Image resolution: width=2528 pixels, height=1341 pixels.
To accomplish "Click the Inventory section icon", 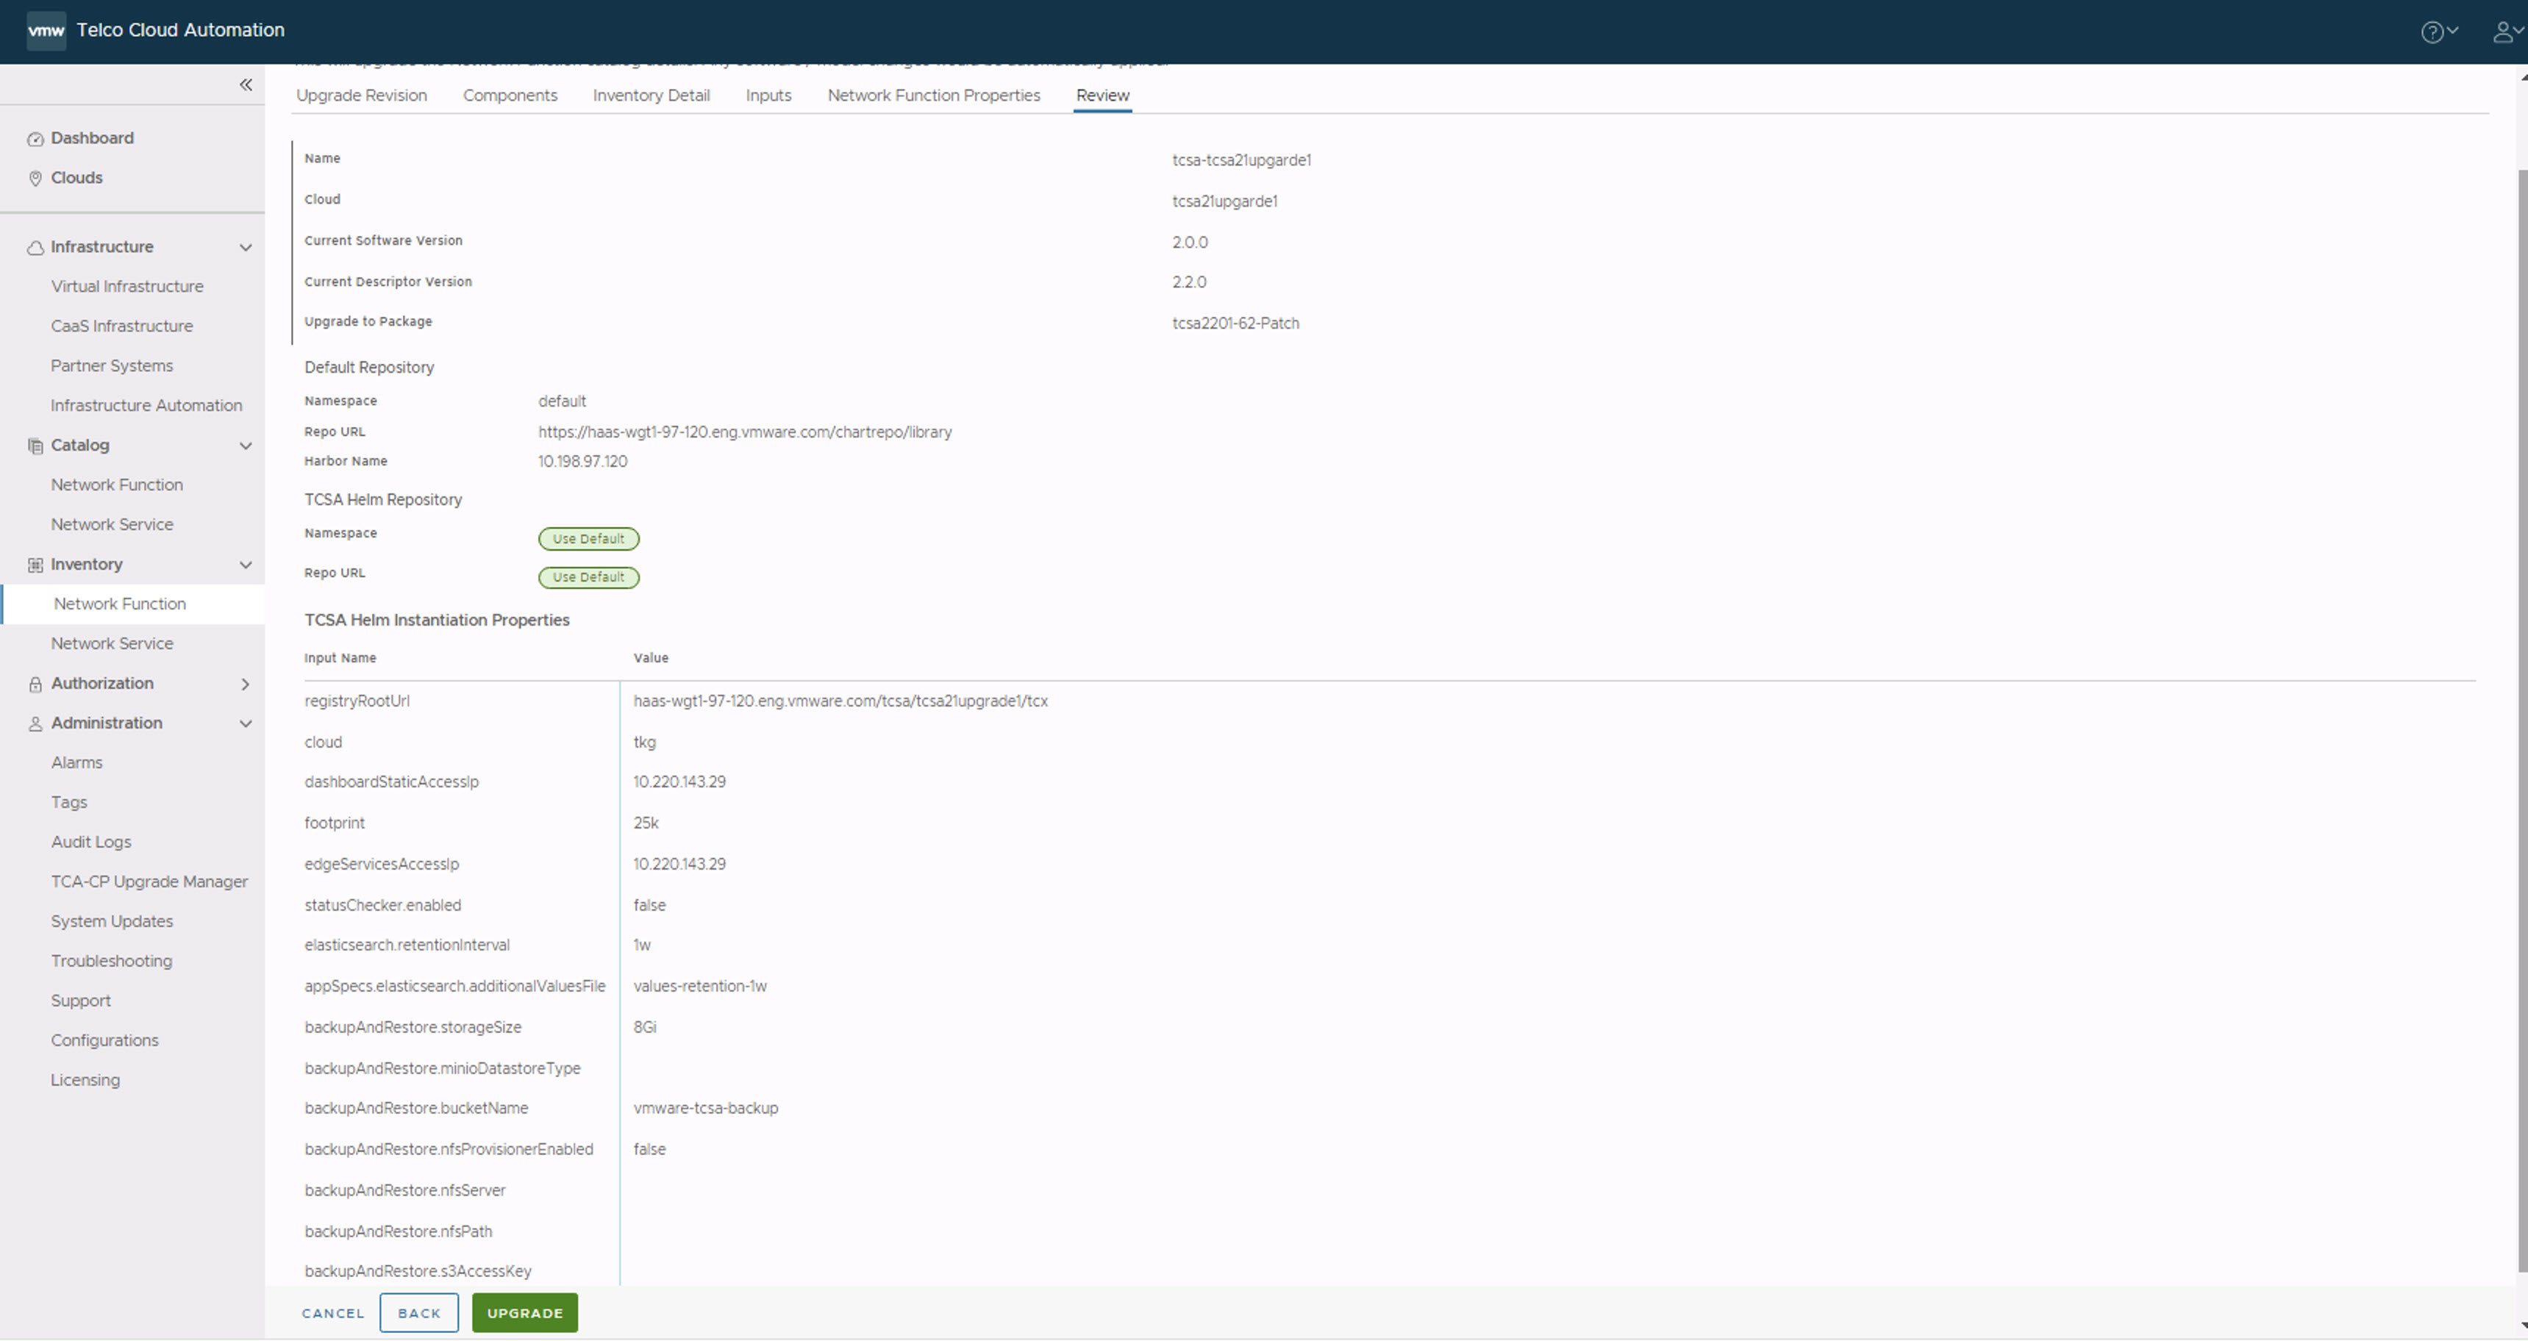I will coord(35,563).
